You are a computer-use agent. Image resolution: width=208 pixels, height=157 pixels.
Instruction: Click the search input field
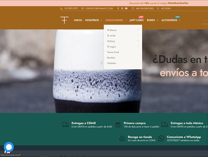point(205,20)
